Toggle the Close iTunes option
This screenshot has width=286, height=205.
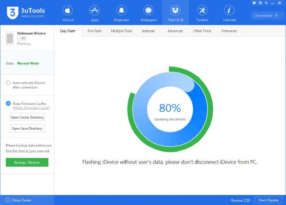(8, 200)
